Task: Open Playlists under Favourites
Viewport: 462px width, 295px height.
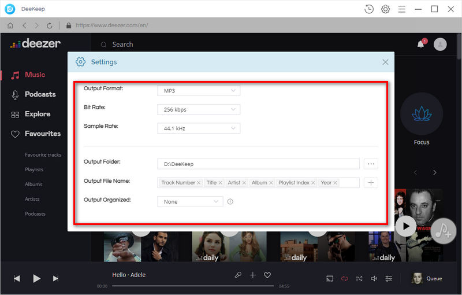Action: (x=34, y=169)
